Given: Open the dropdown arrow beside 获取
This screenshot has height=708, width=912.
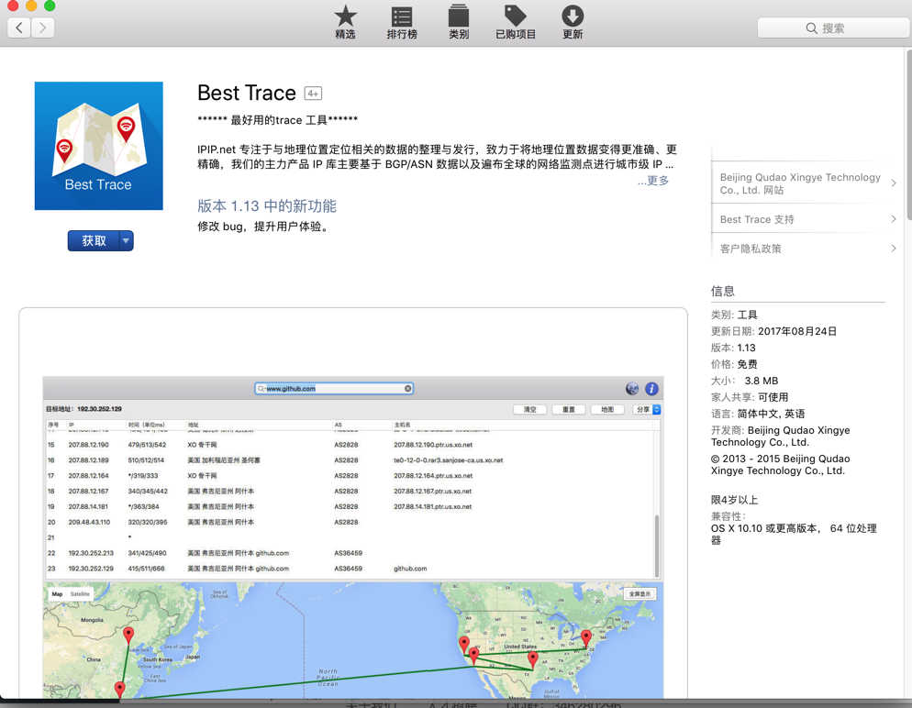Looking at the screenshot, I should (127, 240).
